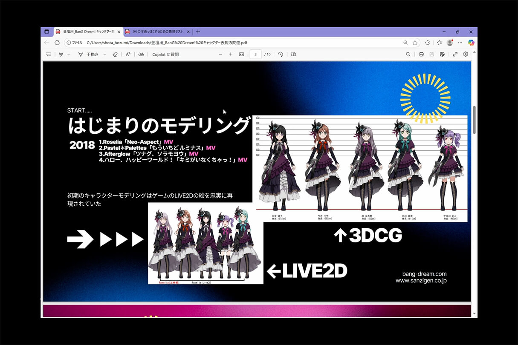
Task: Print the PDF document
Action: click(421, 54)
